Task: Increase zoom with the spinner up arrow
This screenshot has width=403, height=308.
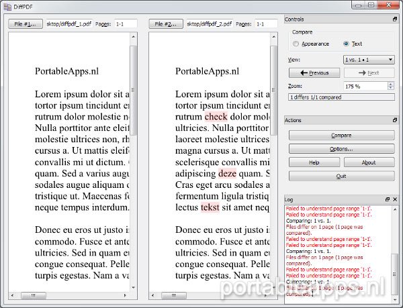Action: click(391, 84)
